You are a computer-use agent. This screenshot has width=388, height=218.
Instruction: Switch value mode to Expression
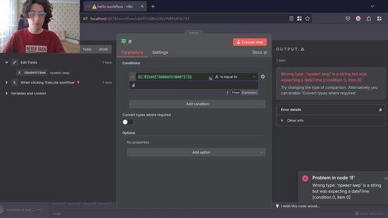point(249,93)
